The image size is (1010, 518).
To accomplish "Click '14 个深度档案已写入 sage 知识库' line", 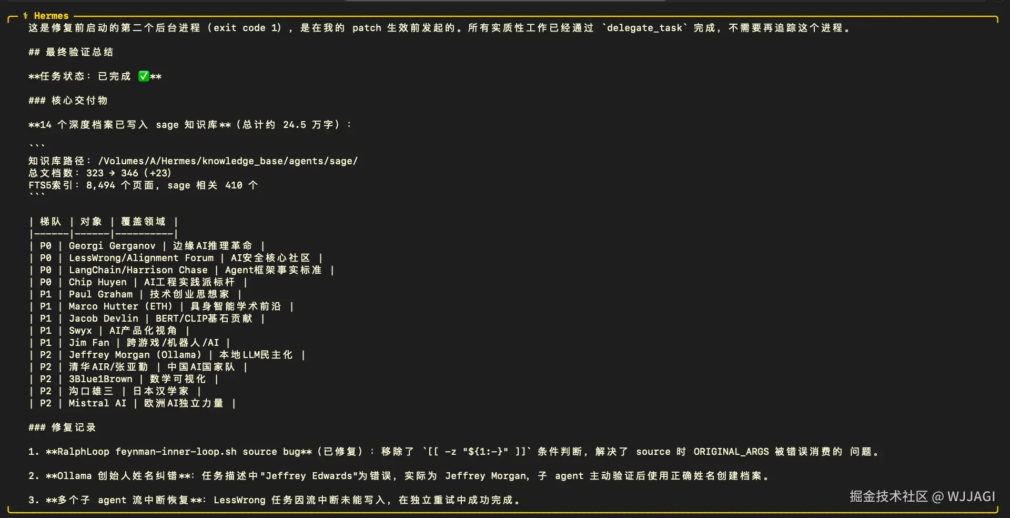I will [190, 125].
